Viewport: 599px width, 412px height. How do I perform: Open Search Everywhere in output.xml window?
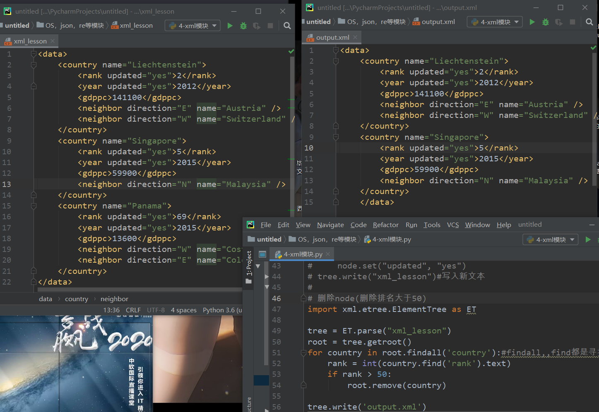click(x=589, y=22)
